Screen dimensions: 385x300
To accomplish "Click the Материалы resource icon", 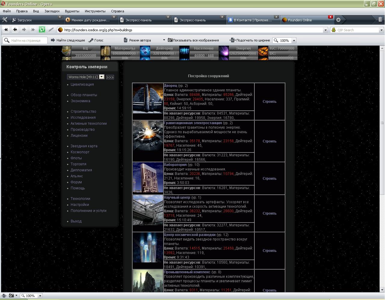I will click(x=106, y=53).
